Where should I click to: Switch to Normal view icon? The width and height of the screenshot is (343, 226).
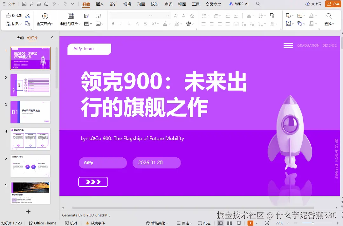(221, 223)
